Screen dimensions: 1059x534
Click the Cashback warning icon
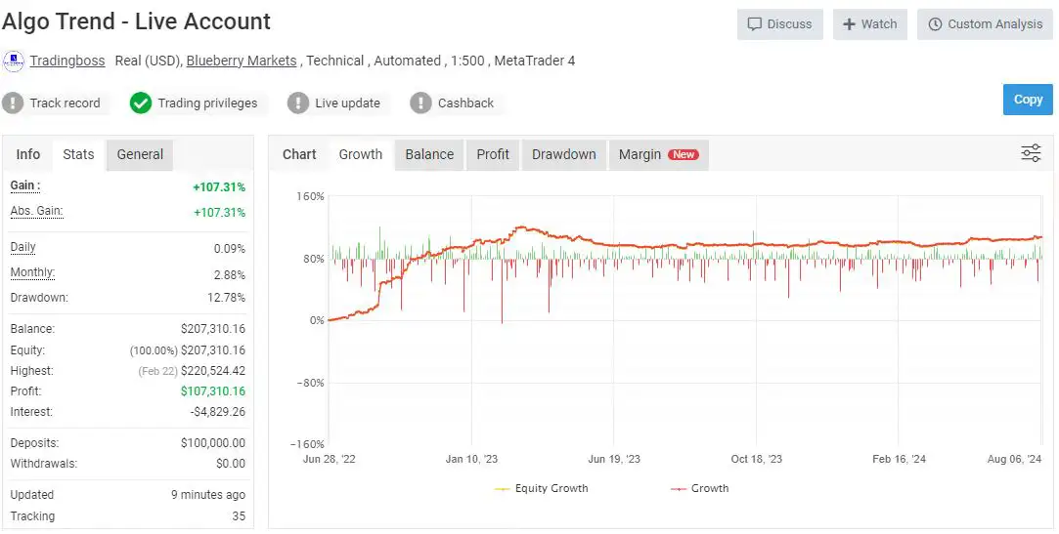420,103
